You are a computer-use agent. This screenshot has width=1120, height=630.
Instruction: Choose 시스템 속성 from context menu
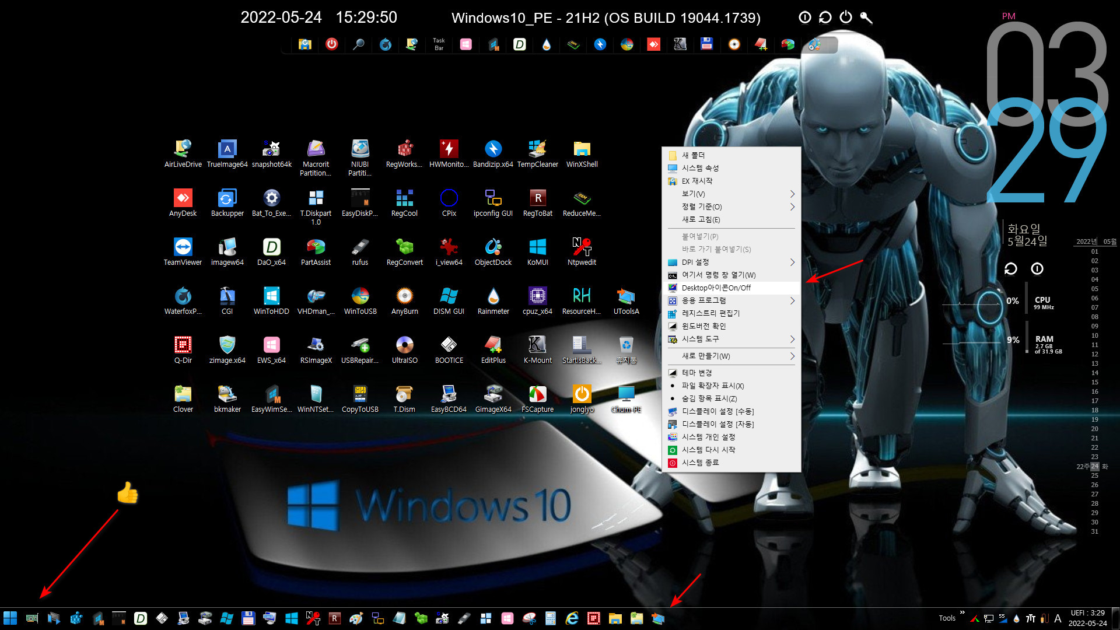731,168
